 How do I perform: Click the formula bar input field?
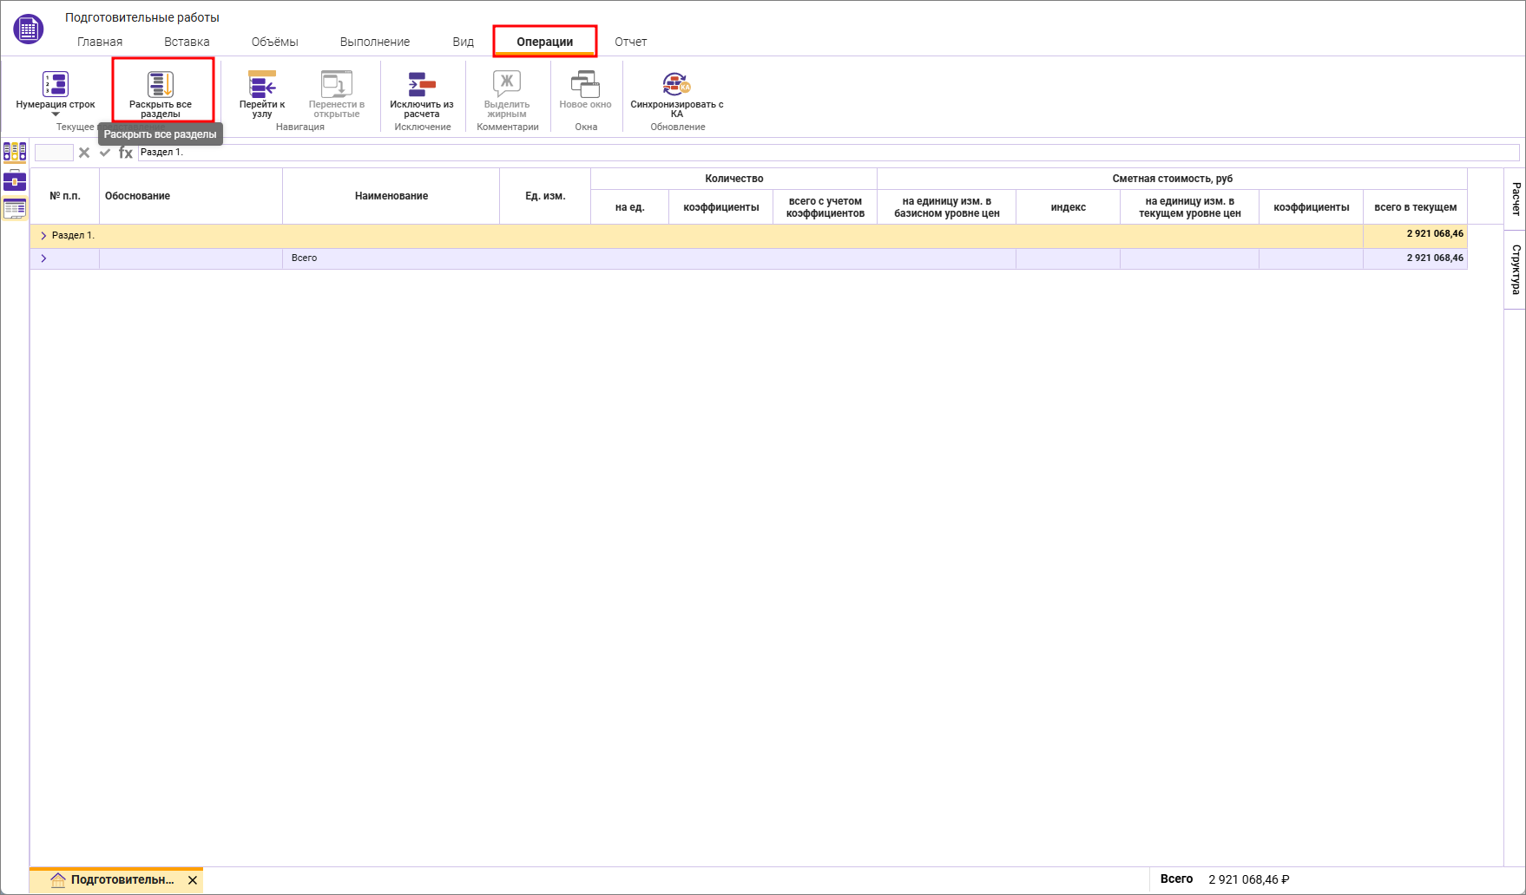pos(825,153)
